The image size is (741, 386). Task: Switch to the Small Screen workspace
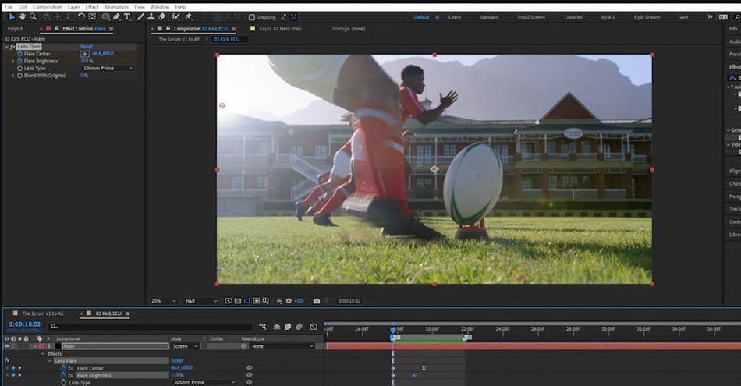[531, 17]
